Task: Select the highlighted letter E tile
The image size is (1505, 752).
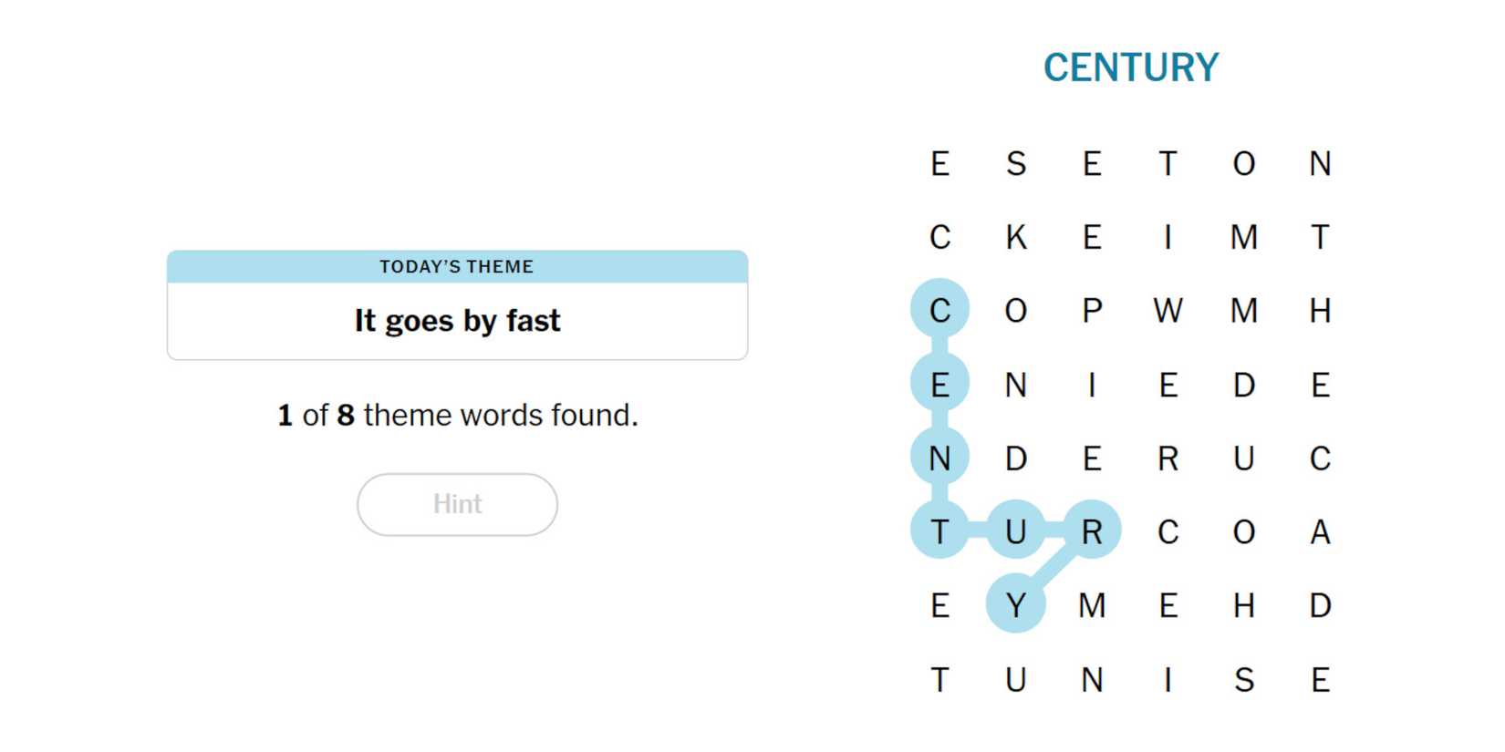Action: point(939,384)
